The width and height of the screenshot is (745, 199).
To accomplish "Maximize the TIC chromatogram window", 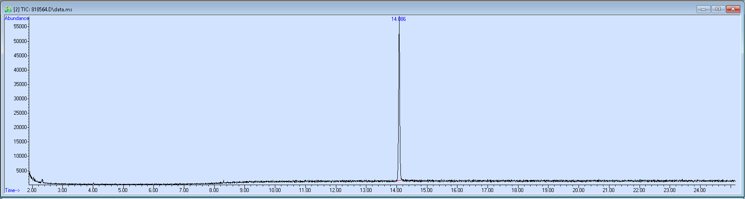I will [x=718, y=9].
